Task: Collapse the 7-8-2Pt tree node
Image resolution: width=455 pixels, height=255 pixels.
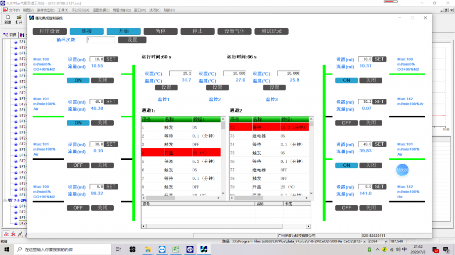Action: pos(6,201)
